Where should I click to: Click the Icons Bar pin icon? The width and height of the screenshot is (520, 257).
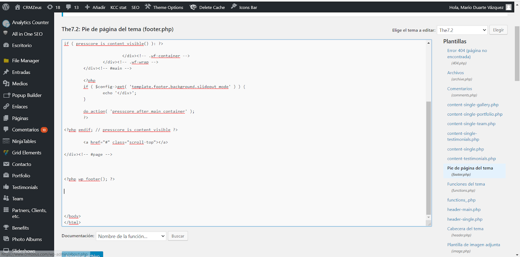(234, 6)
